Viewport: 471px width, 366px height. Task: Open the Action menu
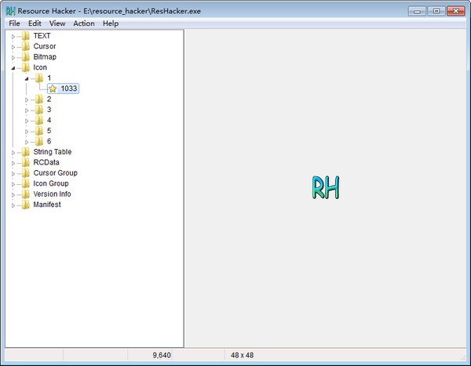tap(83, 24)
